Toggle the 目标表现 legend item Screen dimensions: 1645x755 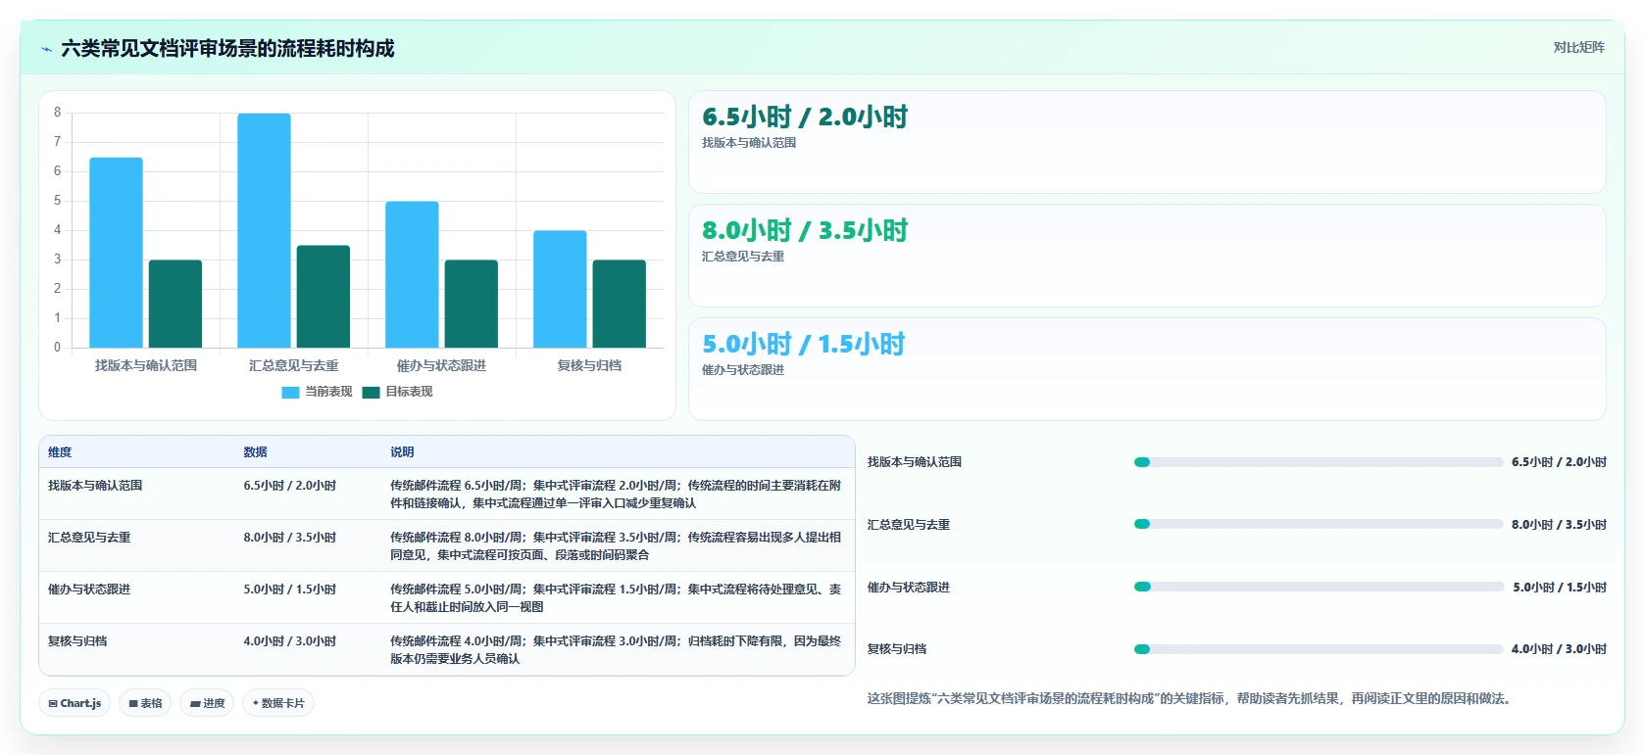(397, 392)
